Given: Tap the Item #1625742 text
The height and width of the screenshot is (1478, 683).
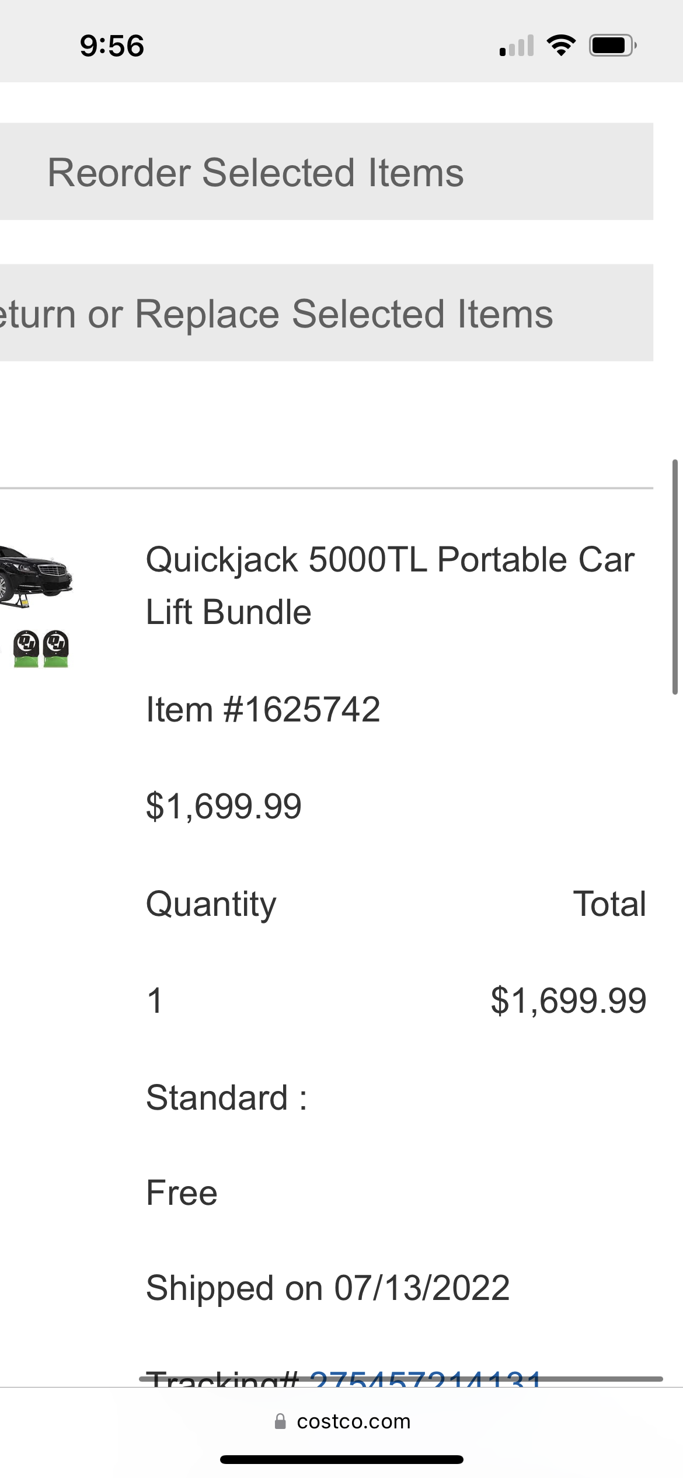Looking at the screenshot, I should (263, 710).
